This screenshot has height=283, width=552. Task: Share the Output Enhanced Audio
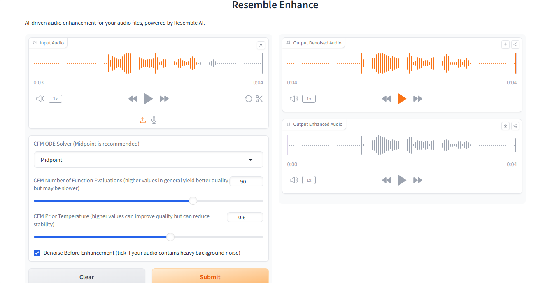click(x=515, y=126)
